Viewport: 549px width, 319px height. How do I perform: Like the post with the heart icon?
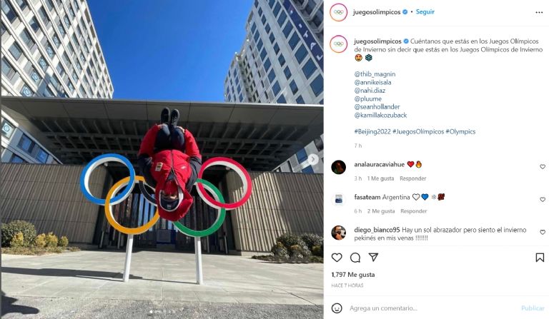pyautogui.click(x=337, y=258)
